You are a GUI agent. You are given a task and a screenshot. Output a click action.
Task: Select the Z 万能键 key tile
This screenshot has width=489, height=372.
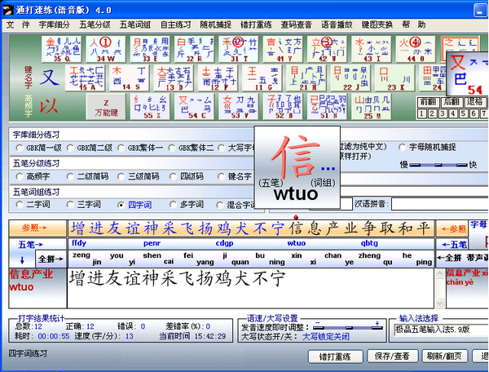click(x=110, y=105)
